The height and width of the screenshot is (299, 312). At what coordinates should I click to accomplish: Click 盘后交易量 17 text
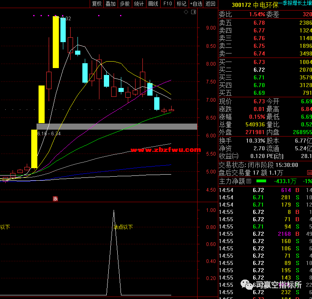point(238,173)
